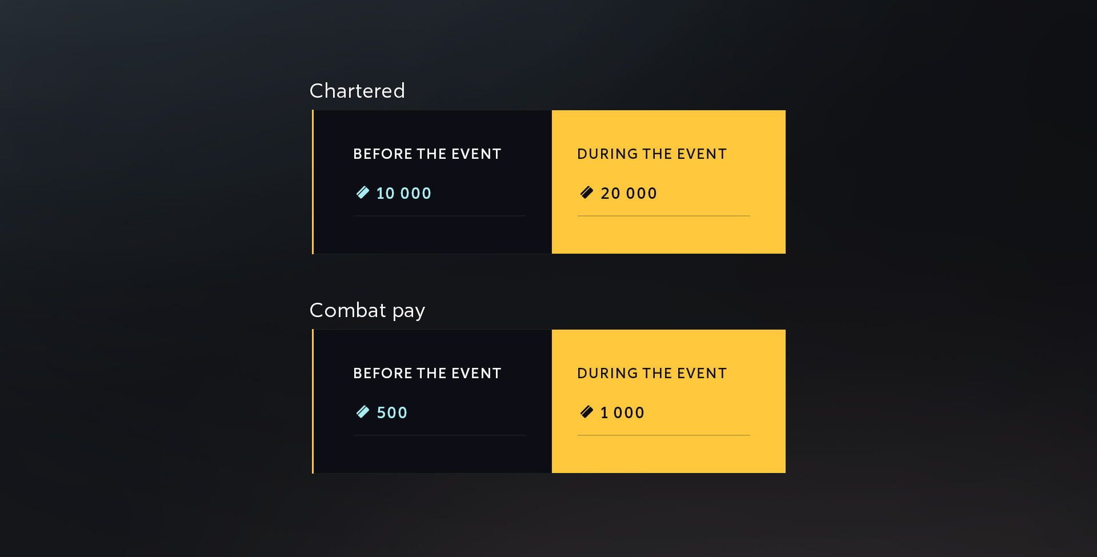Click the yellow Combat pay during-event panel

(668, 454)
